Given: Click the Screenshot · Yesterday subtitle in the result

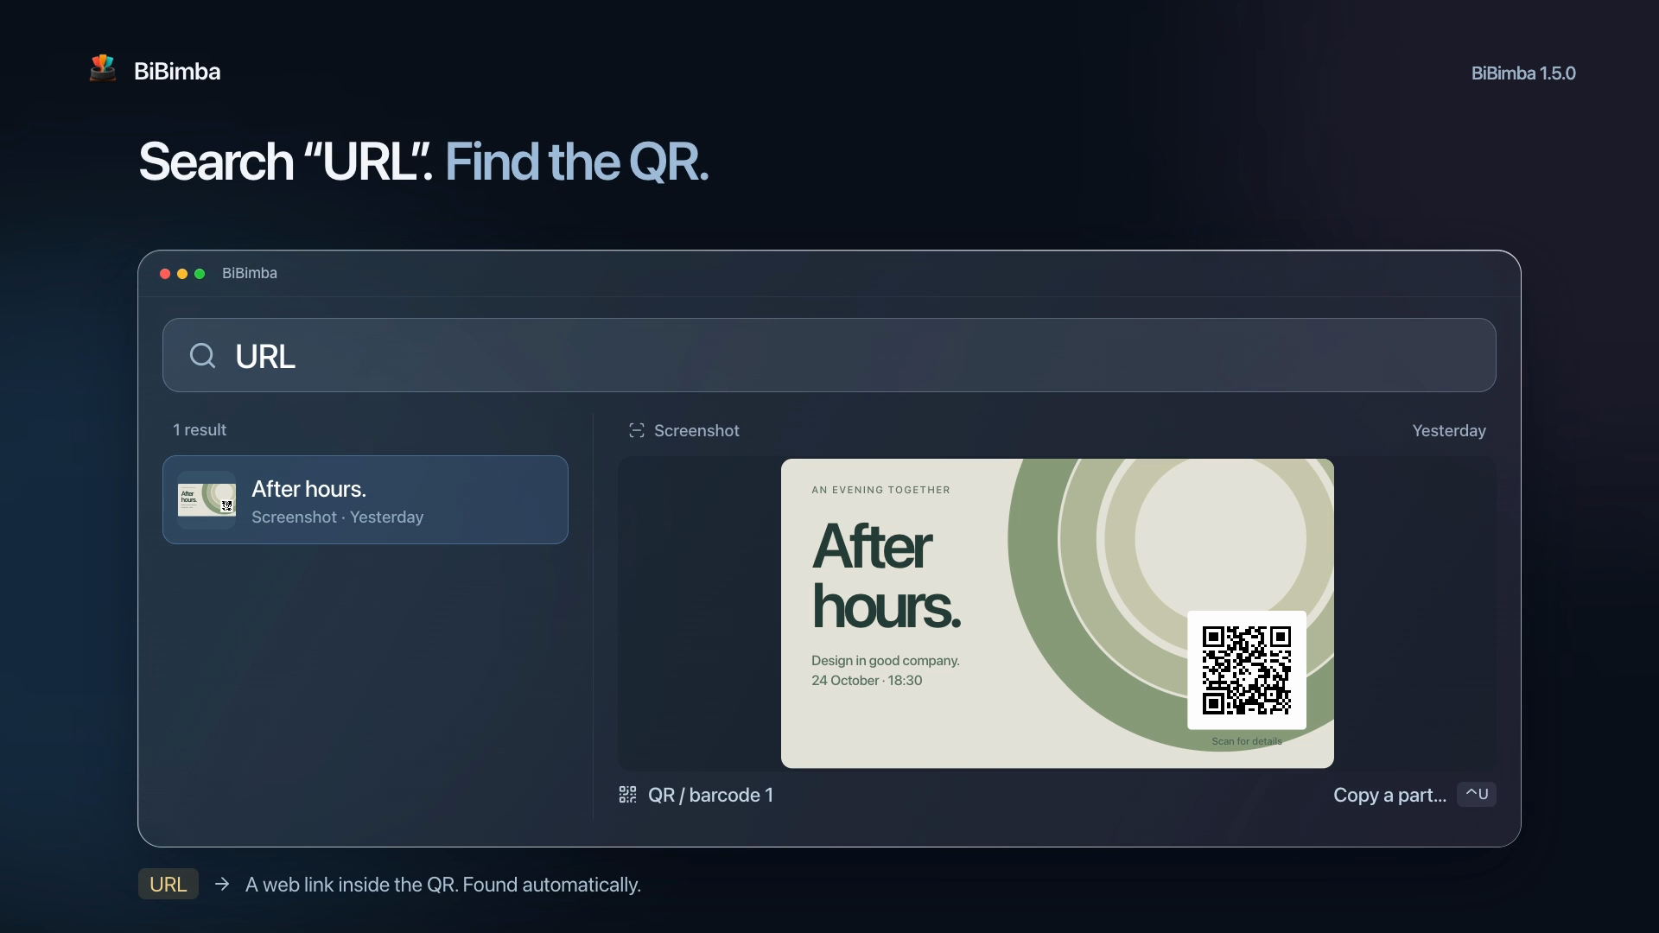Looking at the screenshot, I should click(x=338, y=517).
